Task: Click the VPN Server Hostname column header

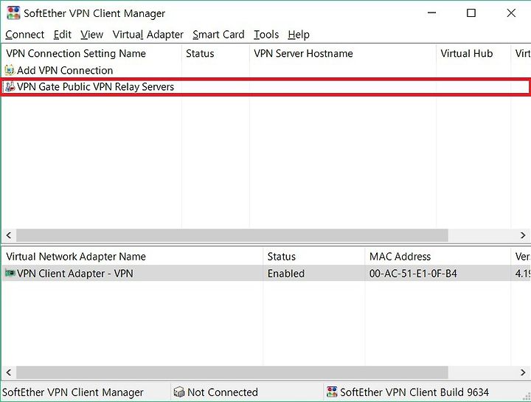Action: click(343, 54)
